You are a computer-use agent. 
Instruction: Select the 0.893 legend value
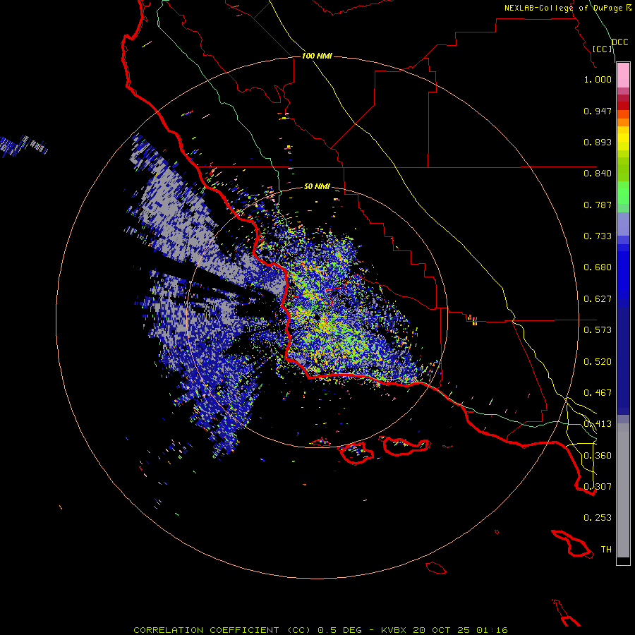point(598,142)
